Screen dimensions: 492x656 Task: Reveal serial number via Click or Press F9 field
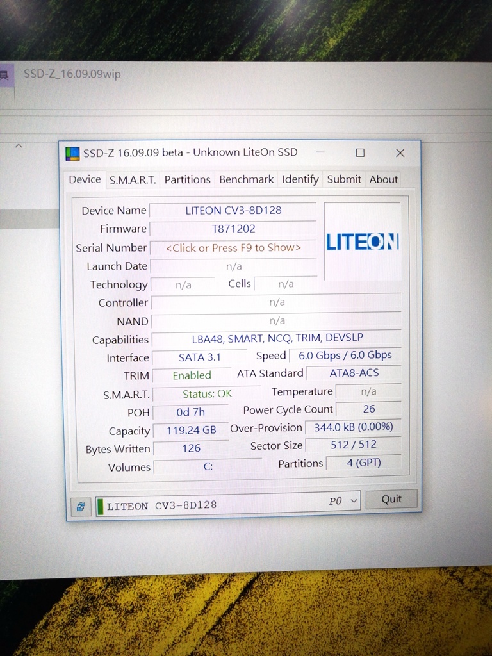233,248
